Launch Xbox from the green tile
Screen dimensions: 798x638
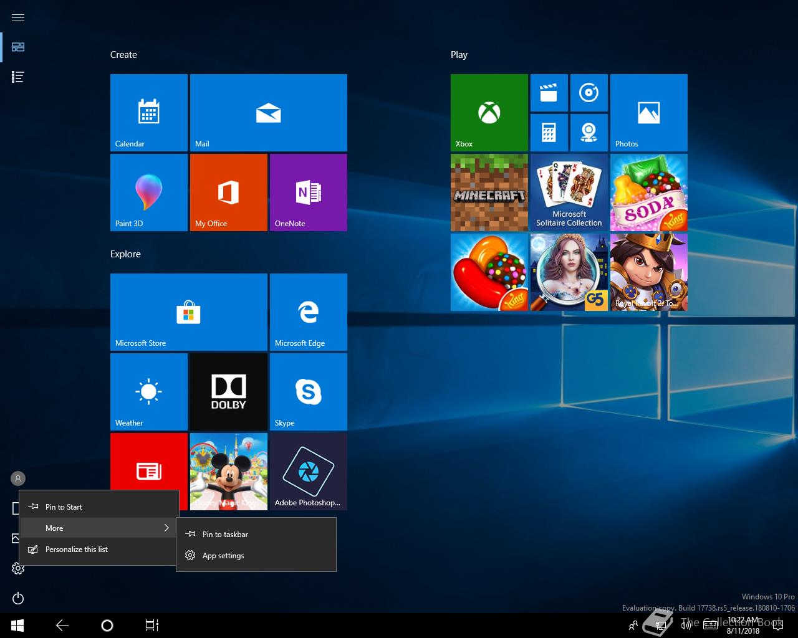(x=489, y=113)
